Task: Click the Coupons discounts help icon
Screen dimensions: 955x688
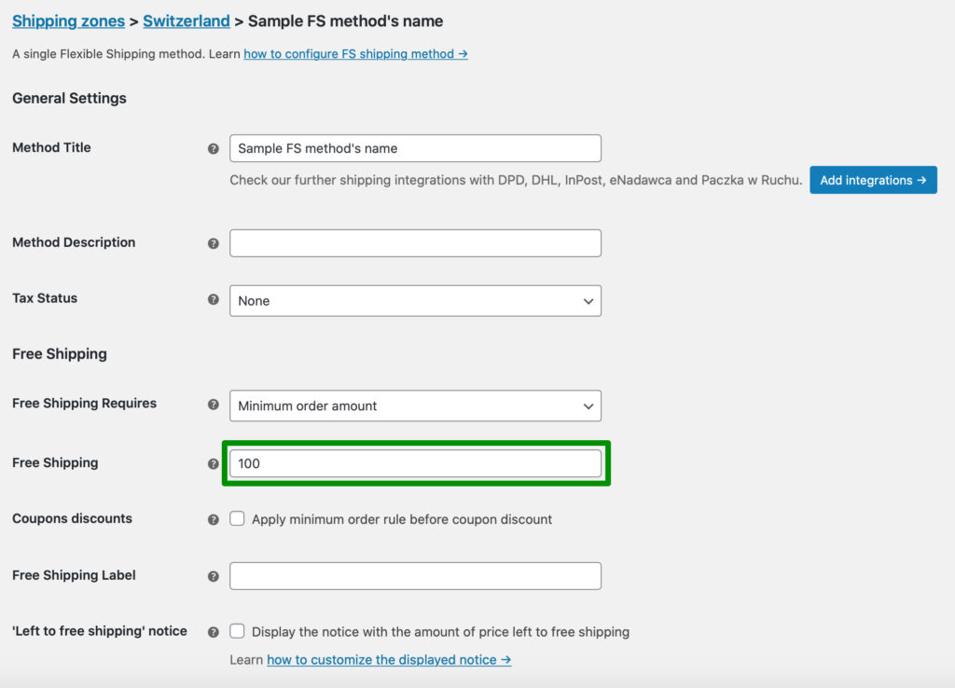Action: click(x=214, y=520)
